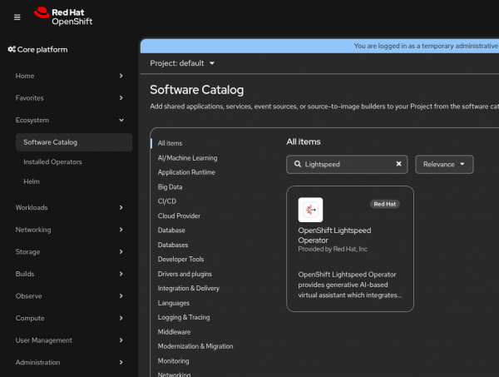
Task: Filter by Databases category
Action: click(x=173, y=245)
